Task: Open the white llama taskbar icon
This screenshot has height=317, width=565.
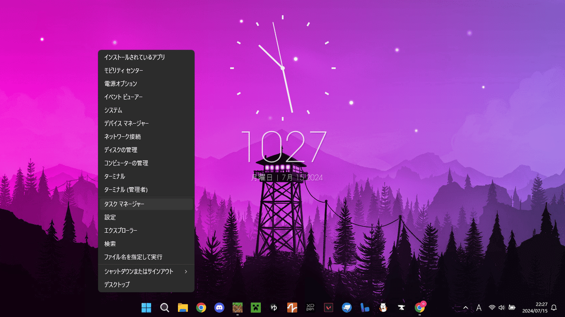Action: (x=383, y=308)
